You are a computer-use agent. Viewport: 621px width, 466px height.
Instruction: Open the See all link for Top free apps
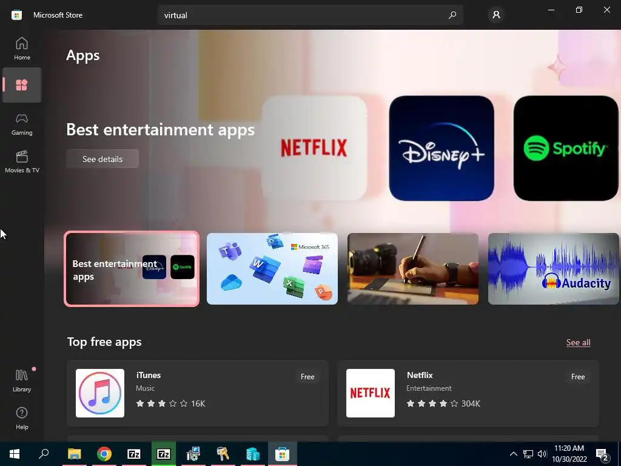tap(578, 342)
